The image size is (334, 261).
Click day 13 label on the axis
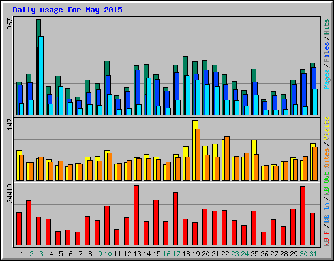[137, 254]
